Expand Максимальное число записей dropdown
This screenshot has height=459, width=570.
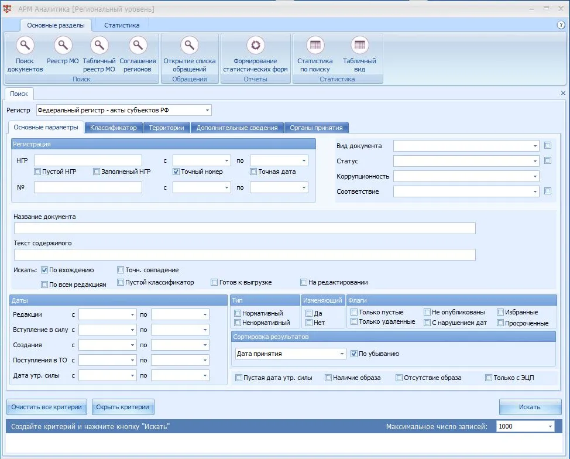550,426
